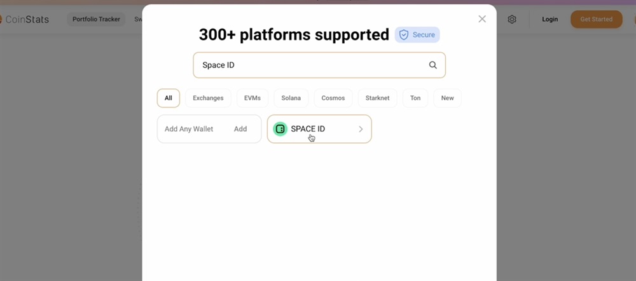Click the search magnifier icon
The height and width of the screenshot is (281, 636).
[432, 65]
